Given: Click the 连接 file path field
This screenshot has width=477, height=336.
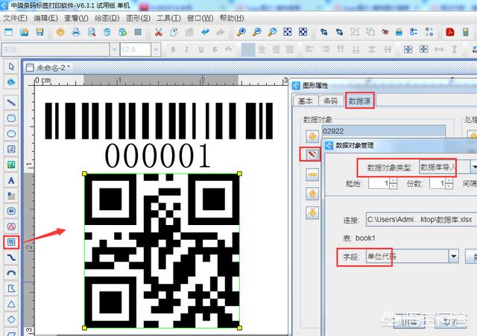Looking at the screenshot, I should point(420,219).
